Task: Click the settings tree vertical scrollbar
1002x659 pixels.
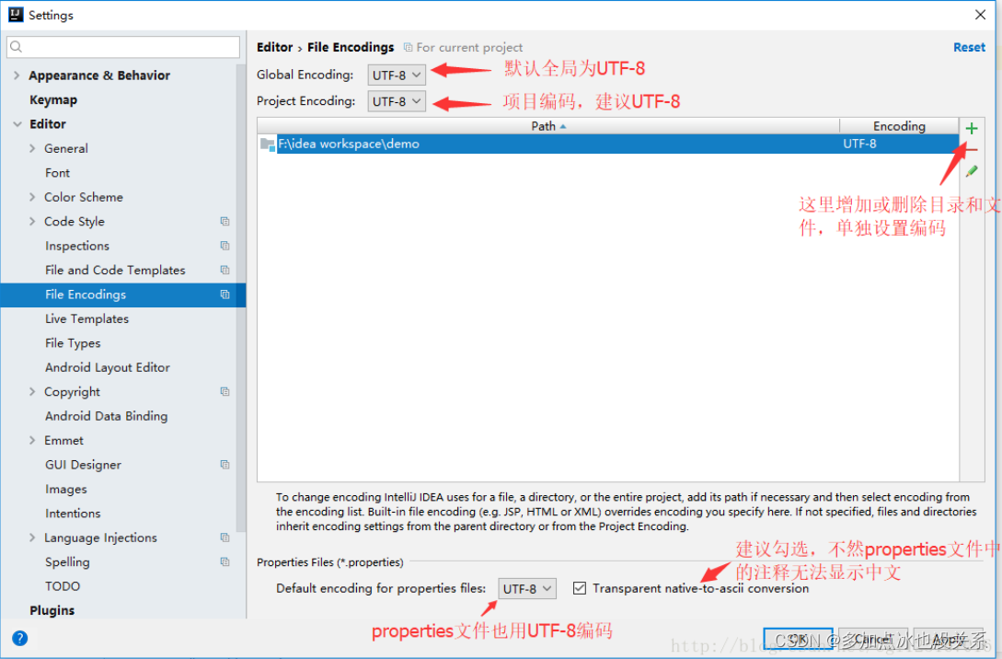Action: point(241,297)
